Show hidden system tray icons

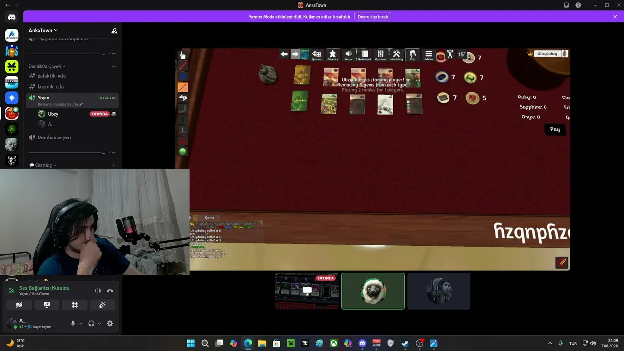coord(550,343)
